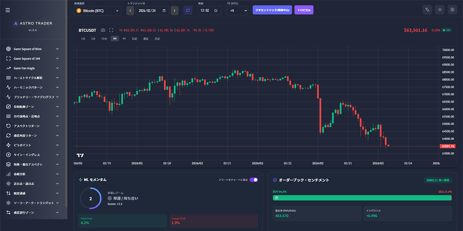Select the ジオセントリック(地球中心) mode button
463x231 pixels.
point(273,9)
